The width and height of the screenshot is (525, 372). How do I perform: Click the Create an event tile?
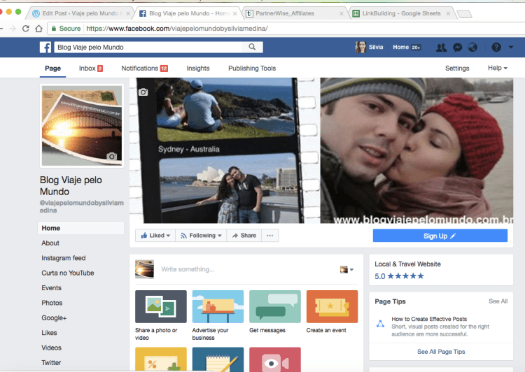332,312
